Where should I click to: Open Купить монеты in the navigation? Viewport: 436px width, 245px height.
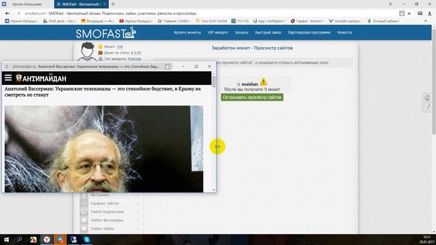[187, 33]
